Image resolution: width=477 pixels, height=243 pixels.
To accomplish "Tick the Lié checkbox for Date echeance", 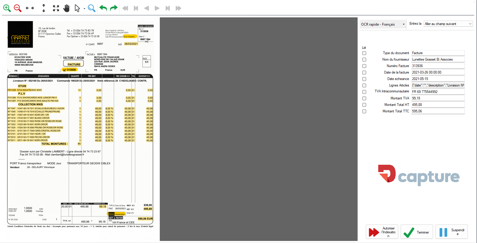I will tap(364, 79).
